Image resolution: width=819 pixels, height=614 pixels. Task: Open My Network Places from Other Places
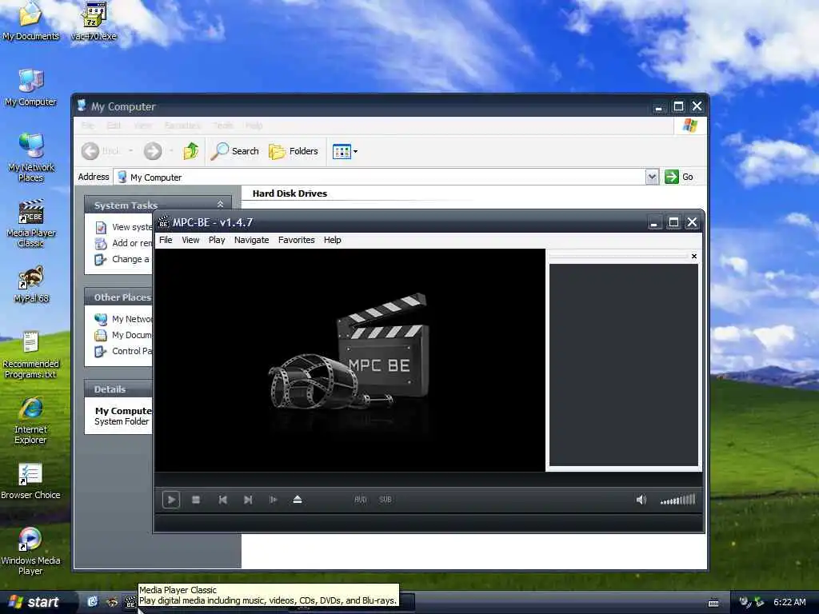pyautogui.click(x=124, y=319)
